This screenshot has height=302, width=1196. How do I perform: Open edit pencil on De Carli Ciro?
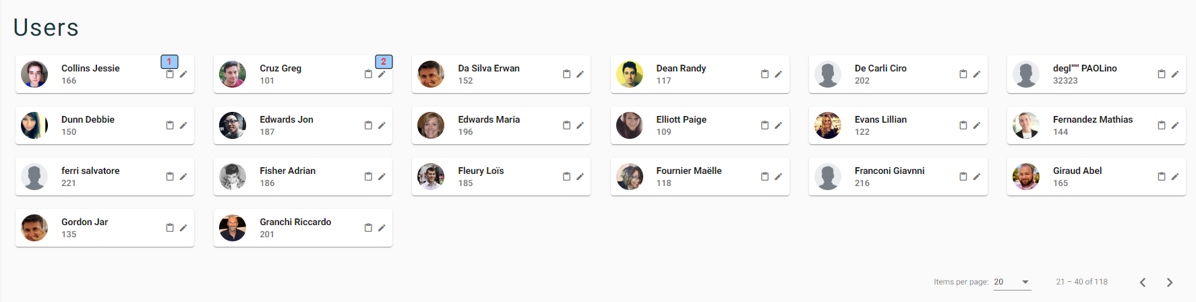[976, 74]
